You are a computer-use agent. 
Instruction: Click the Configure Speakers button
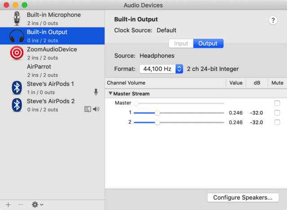pos(243,197)
